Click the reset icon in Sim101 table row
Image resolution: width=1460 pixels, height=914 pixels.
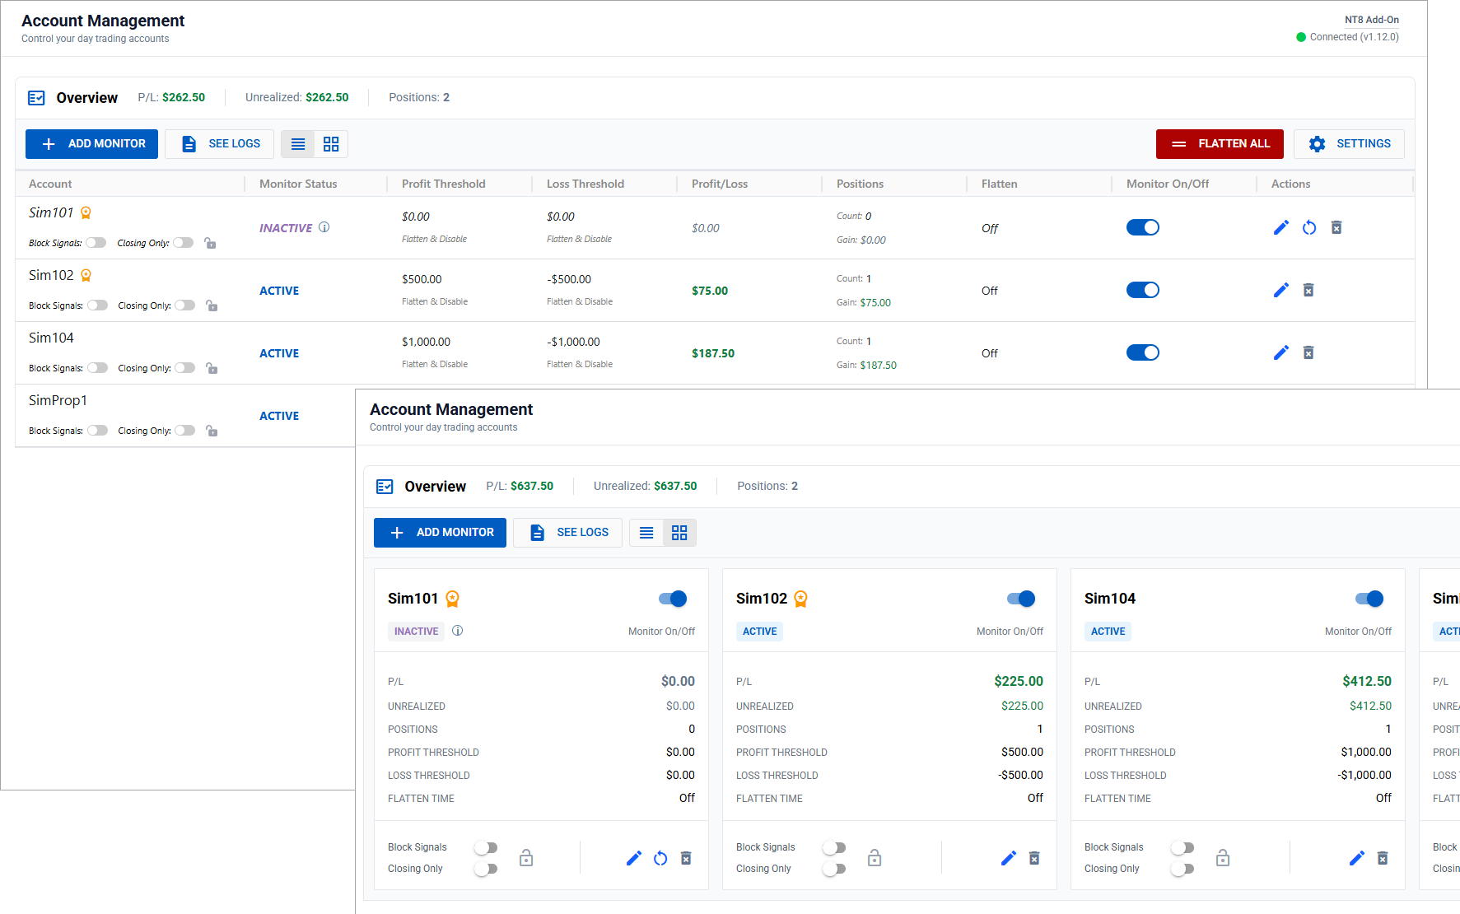tap(1308, 227)
